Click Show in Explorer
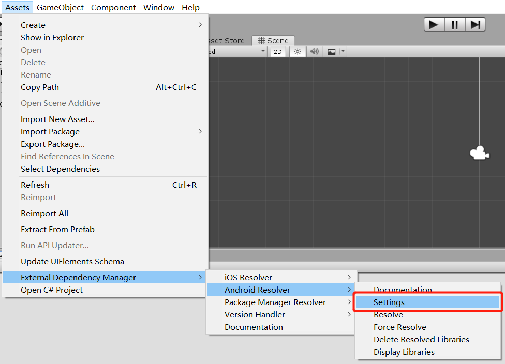The height and width of the screenshot is (364, 505). pyautogui.click(x=52, y=37)
